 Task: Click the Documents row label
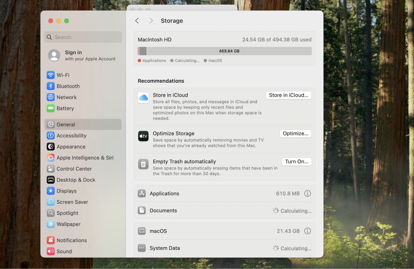(163, 210)
